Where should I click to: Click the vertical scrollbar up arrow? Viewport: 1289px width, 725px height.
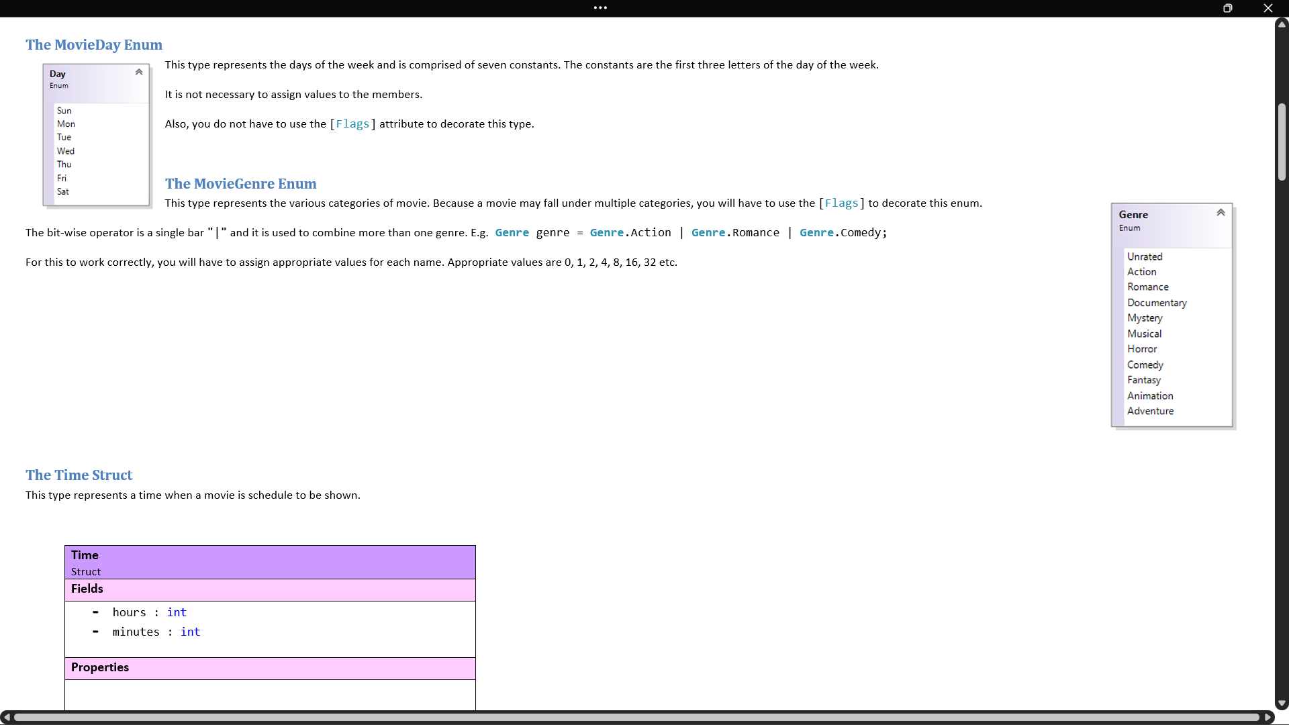(x=1282, y=24)
